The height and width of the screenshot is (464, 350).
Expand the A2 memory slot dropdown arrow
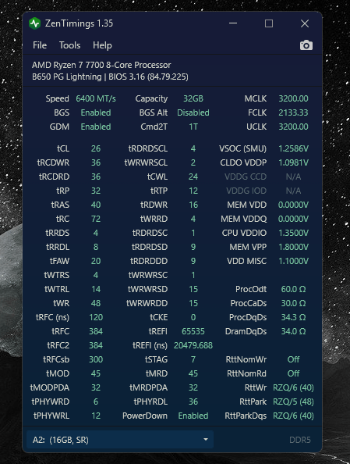pos(206,440)
